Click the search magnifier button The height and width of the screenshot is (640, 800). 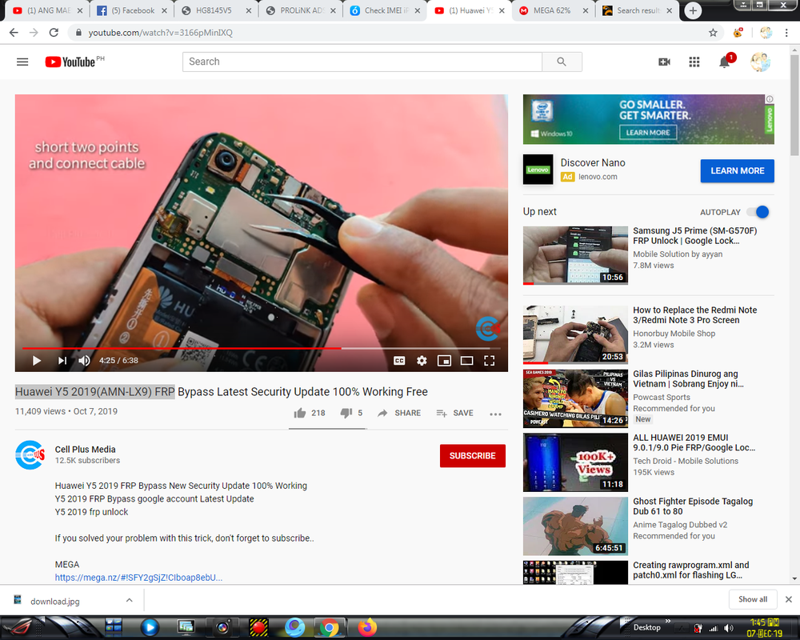[562, 62]
